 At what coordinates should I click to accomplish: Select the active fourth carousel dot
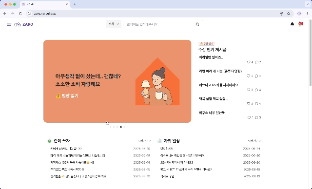pos(121,127)
